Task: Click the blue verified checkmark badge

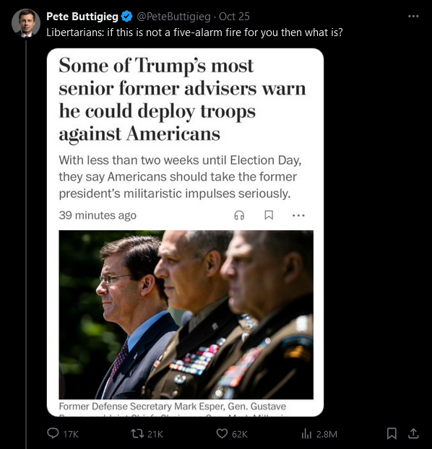Action: [x=126, y=17]
